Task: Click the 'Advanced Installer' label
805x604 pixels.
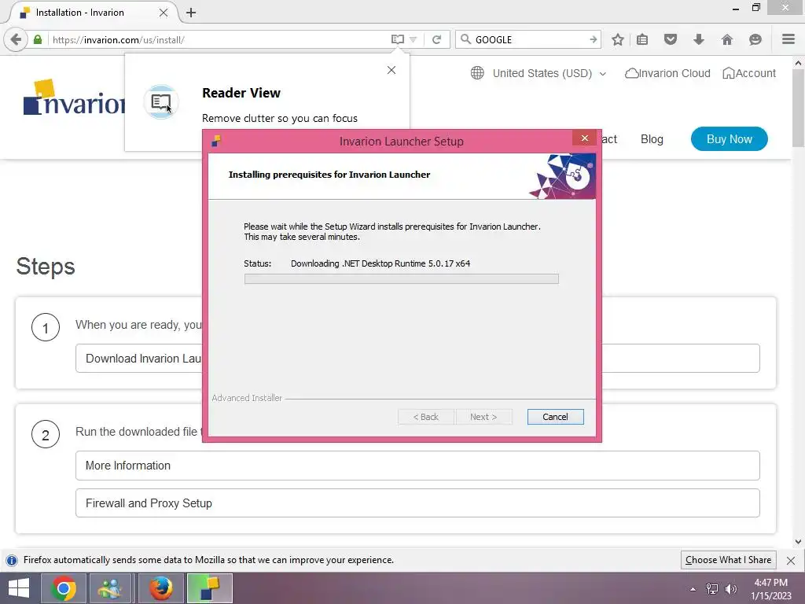Action: pyautogui.click(x=247, y=398)
